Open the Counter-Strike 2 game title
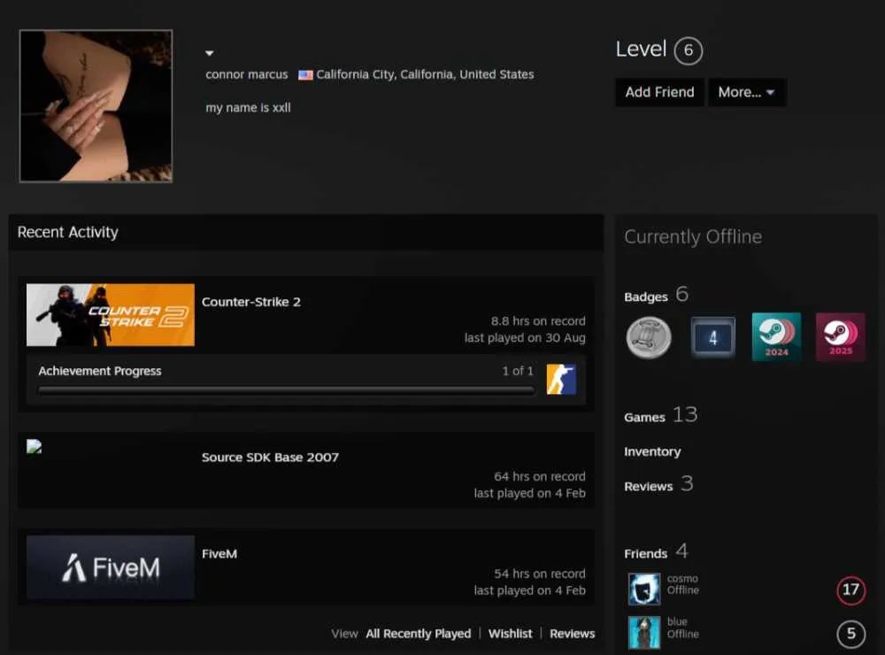The image size is (885, 655). (x=251, y=302)
